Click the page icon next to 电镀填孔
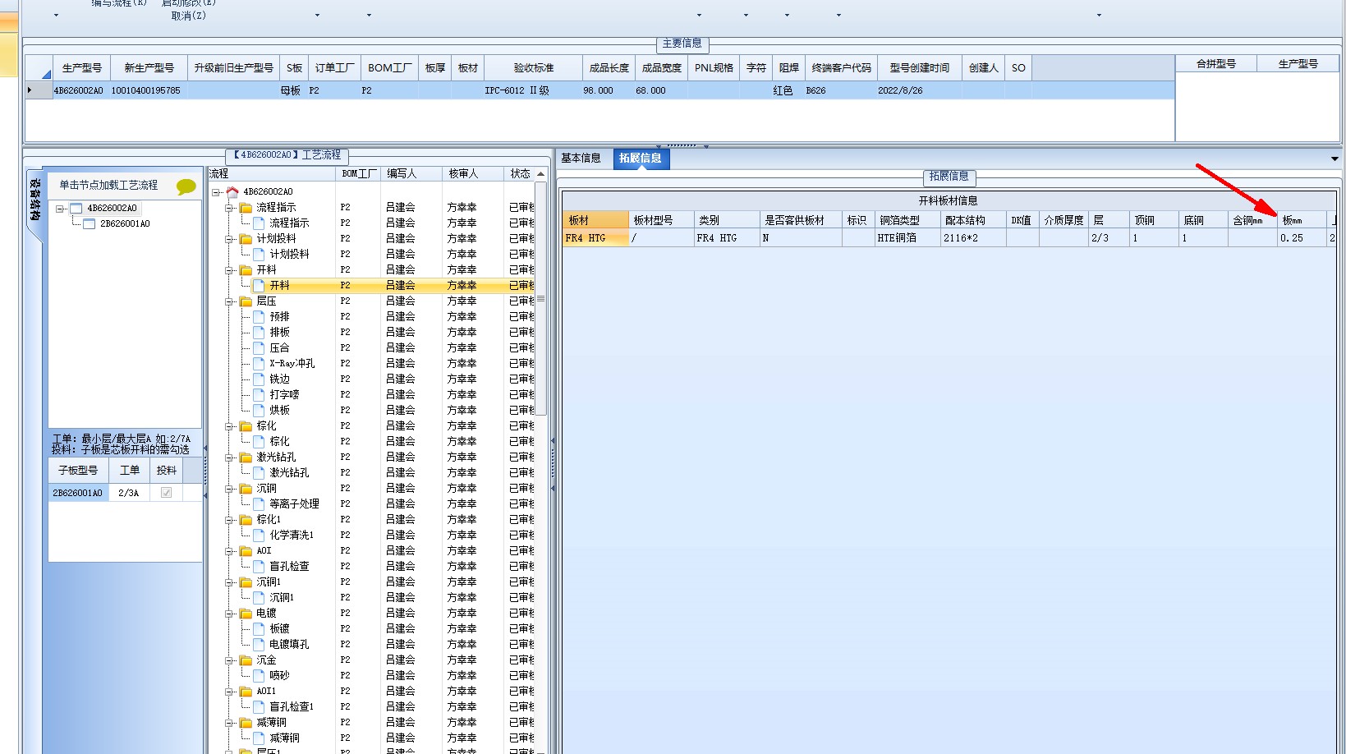The image size is (1346, 754). click(x=260, y=644)
